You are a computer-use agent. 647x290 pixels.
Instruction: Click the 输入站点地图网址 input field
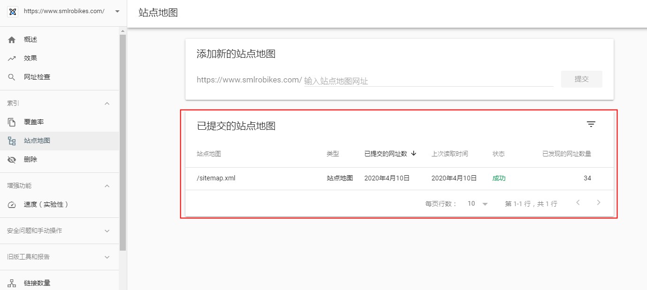click(428, 81)
